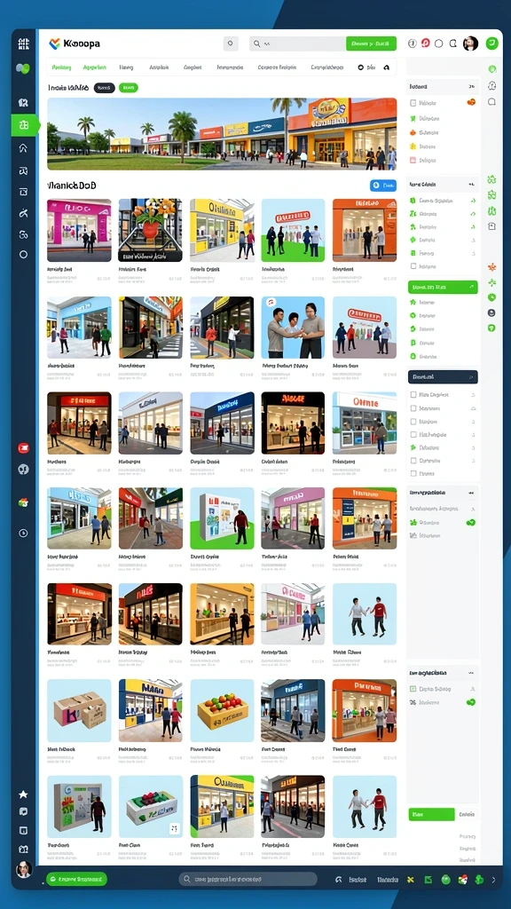
Task: Select the first green tab in navigation bar
Action: [61, 67]
